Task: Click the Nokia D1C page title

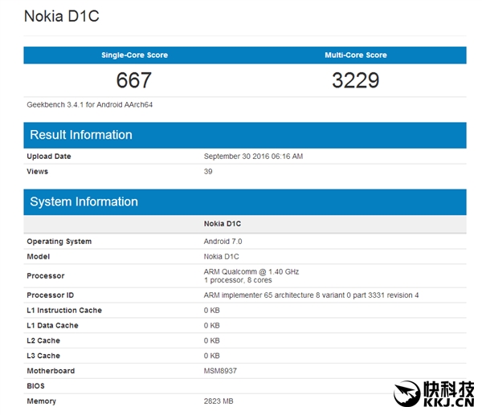Action: click(x=63, y=16)
